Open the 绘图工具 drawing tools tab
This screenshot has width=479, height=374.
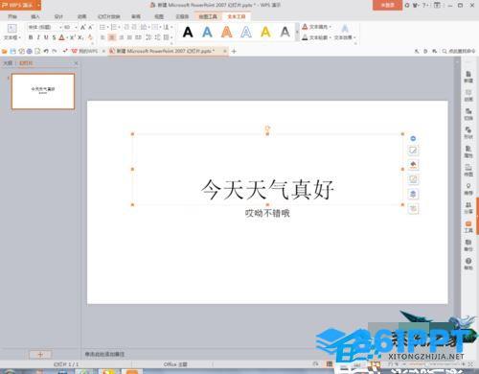208,16
